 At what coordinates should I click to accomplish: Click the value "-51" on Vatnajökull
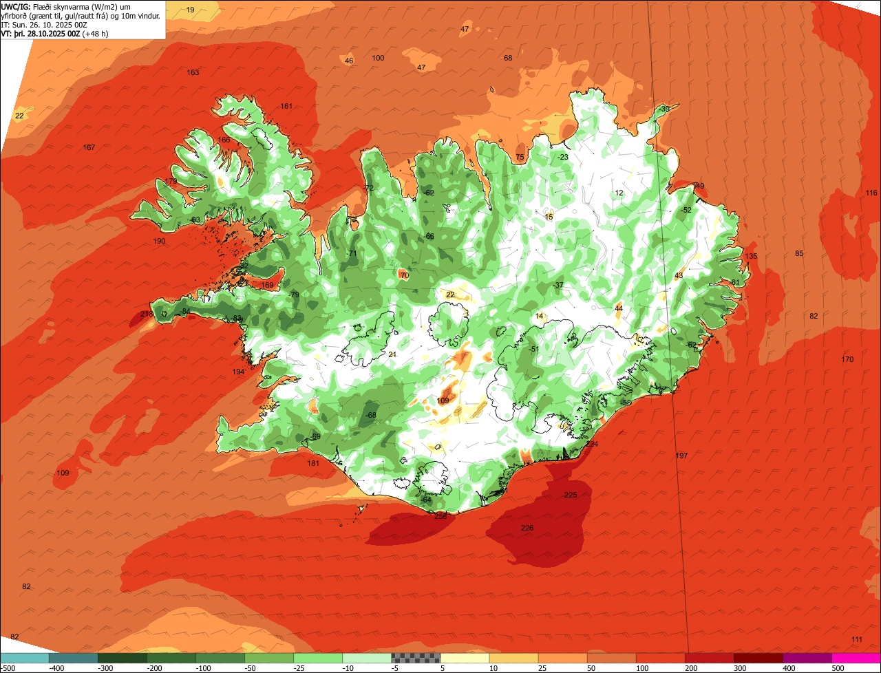click(533, 349)
